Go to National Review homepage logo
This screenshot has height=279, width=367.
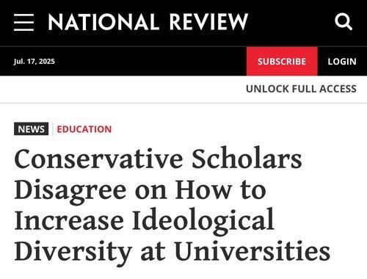[x=148, y=22]
